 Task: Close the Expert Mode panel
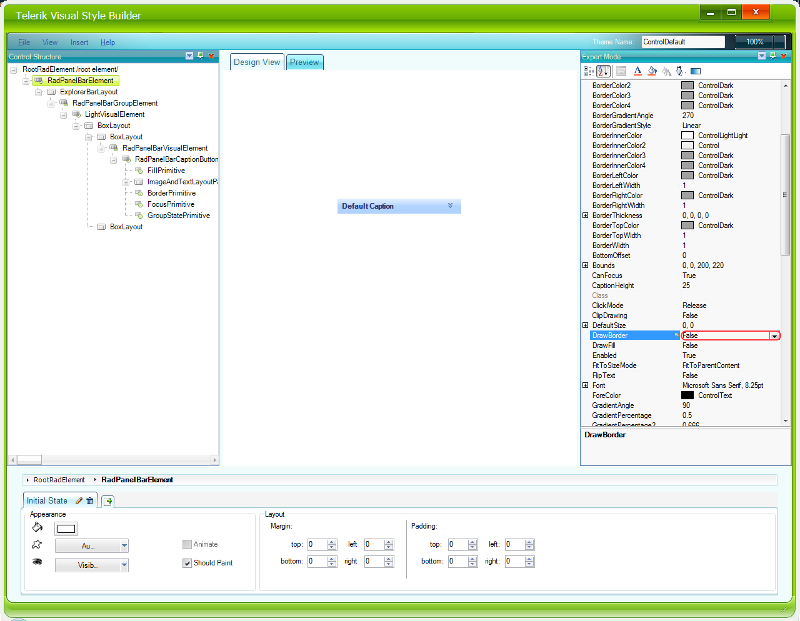(x=784, y=56)
